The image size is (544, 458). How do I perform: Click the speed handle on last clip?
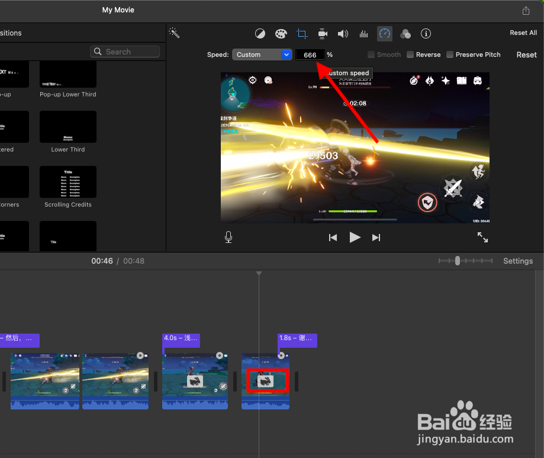(x=281, y=355)
